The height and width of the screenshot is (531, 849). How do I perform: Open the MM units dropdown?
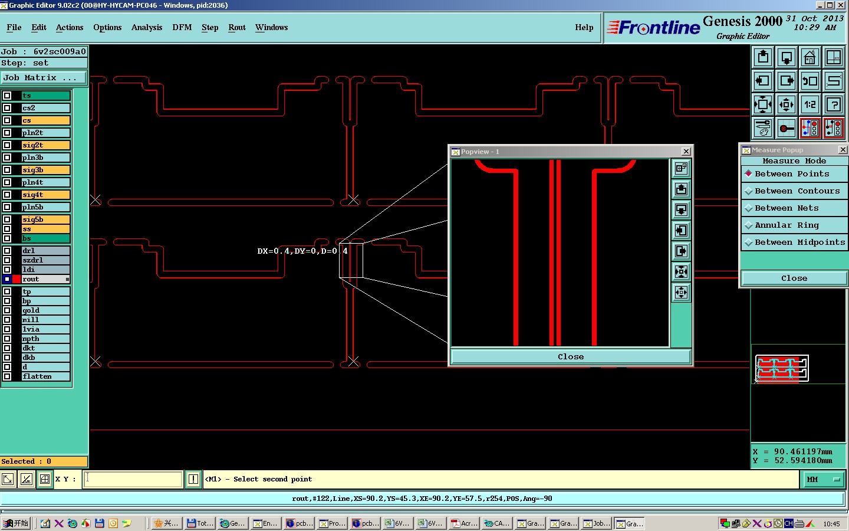pos(824,480)
